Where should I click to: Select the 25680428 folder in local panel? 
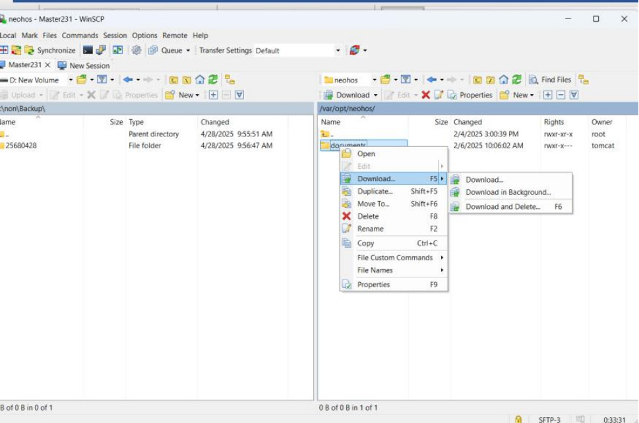coord(21,146)
